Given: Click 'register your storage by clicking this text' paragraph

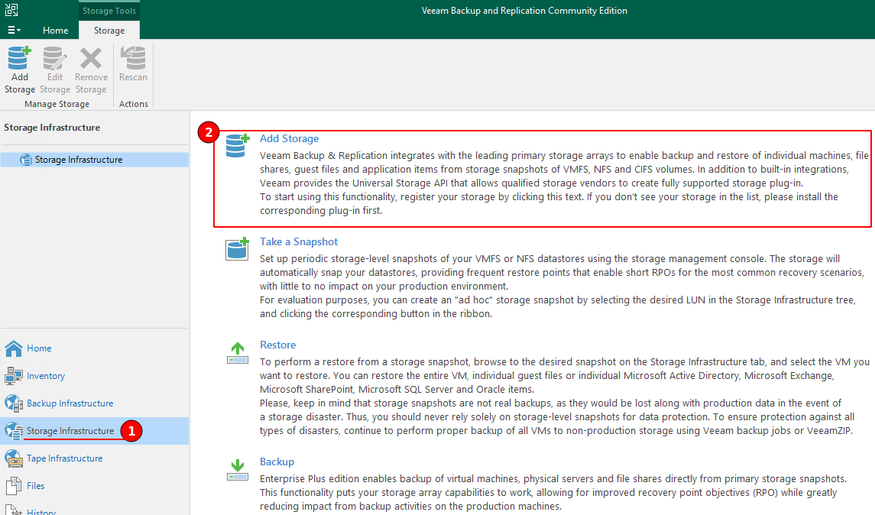Looking at the screenshot, I should coord(549,204).
